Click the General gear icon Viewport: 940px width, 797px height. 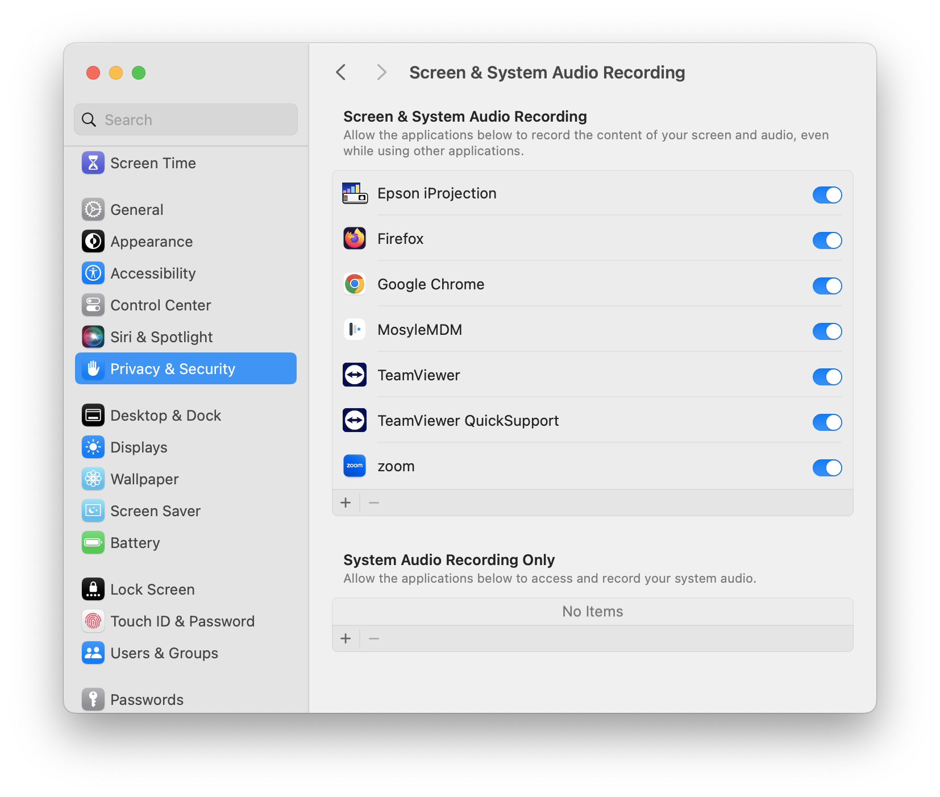click(x=93, y=210)
